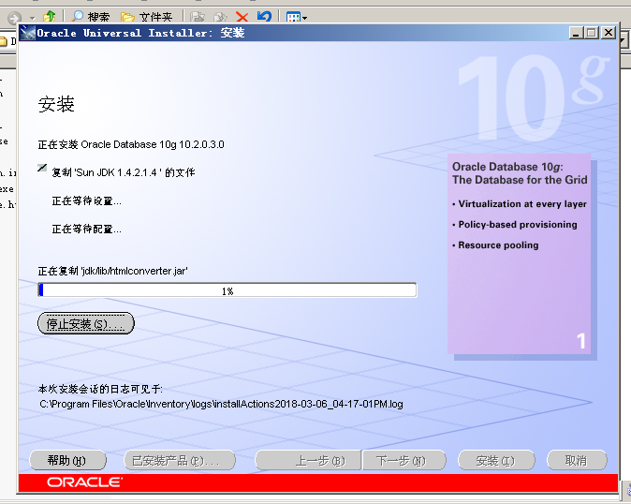Maximize the Oracle Universal Installer window
This screenshot has height=504, width=631.
coord(592,33)
